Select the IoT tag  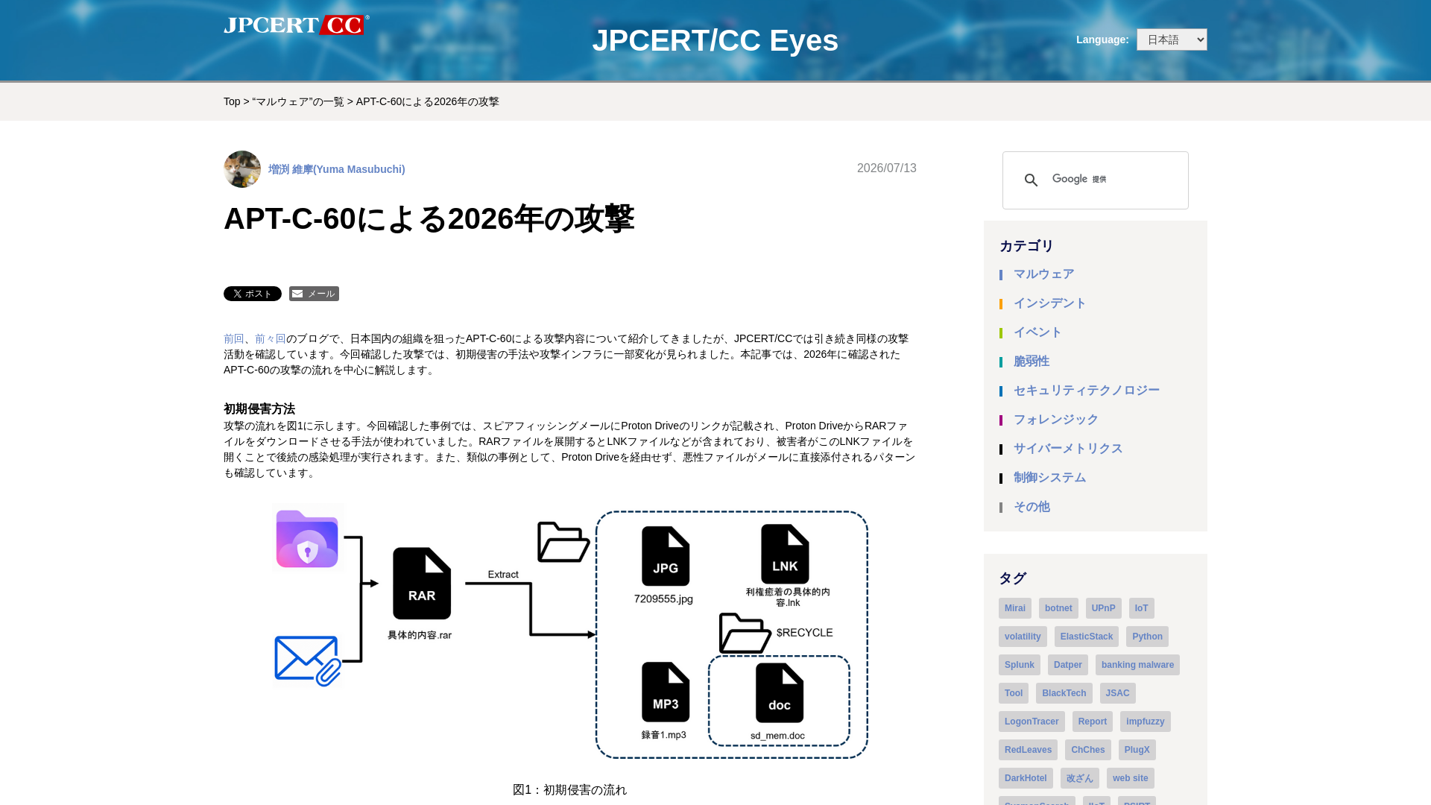[x=1142, y=608]
